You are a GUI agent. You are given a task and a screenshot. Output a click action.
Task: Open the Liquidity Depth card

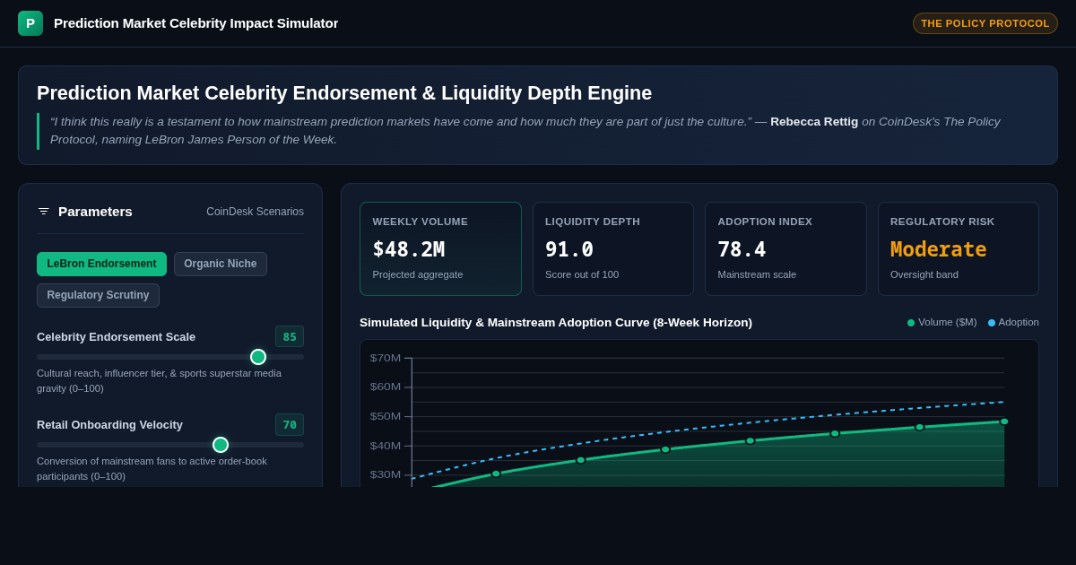coord(613,248)
